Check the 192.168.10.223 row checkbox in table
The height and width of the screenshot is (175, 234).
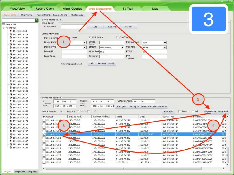click(44, 155)
